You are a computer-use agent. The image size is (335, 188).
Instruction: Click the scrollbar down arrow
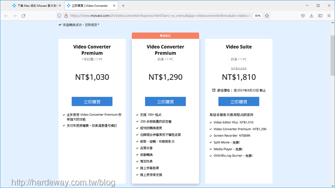[x=333, y=186]
